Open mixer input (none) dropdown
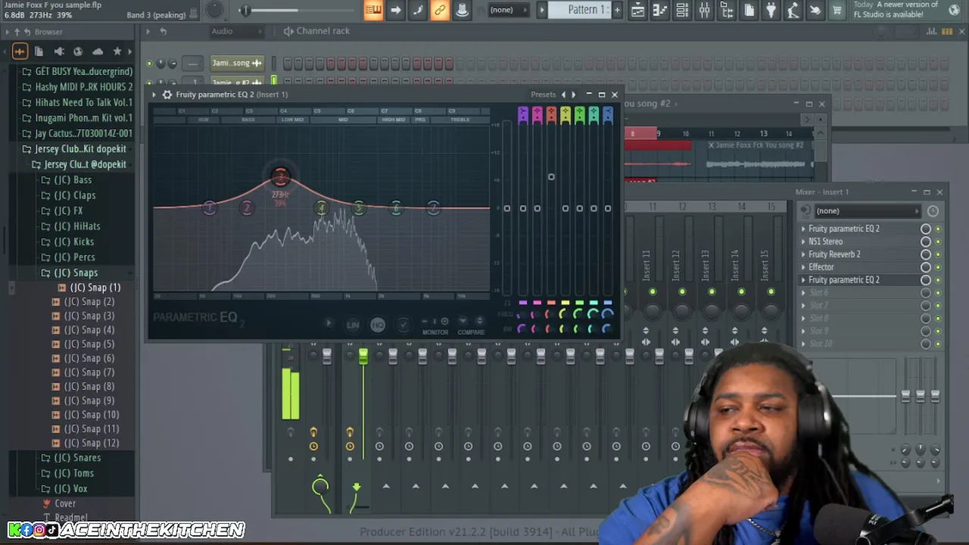969x545 pixels. pyautogui.click(x=868, y=211)
